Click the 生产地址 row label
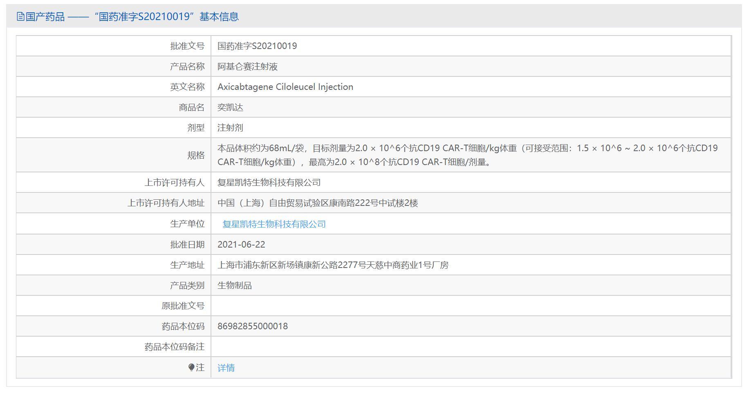Image resolution: width=749 pixels, height=393 pixels. click(187, 265)
